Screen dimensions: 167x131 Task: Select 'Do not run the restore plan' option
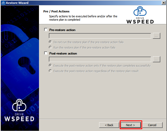tap(50, 42)
